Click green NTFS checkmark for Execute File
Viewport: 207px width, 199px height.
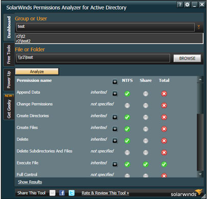tap(127, 164)
